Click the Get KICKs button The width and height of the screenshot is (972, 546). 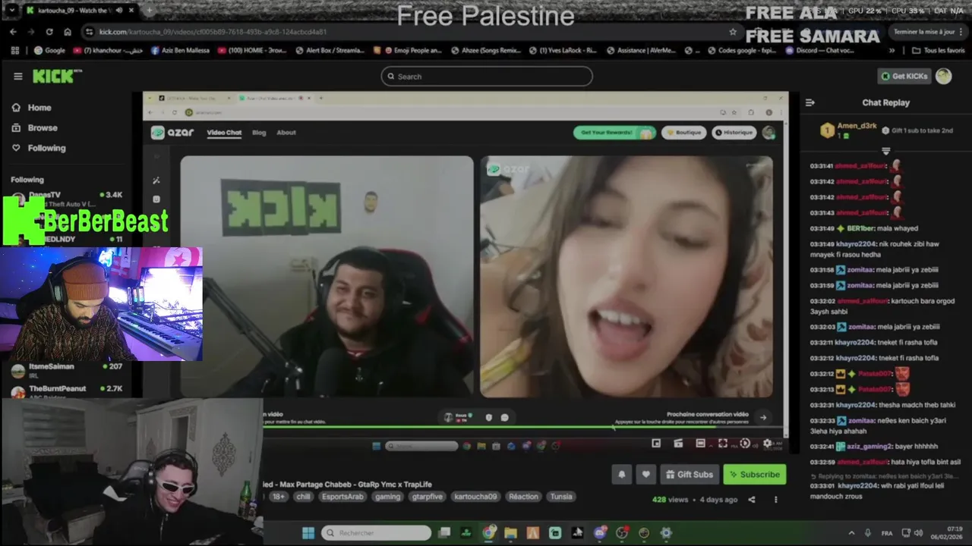[x=904, y=77]
